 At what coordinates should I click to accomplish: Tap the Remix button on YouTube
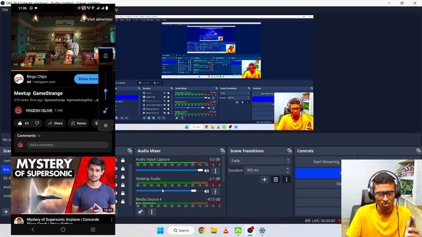pyautogui.click(x=78, y=123)
